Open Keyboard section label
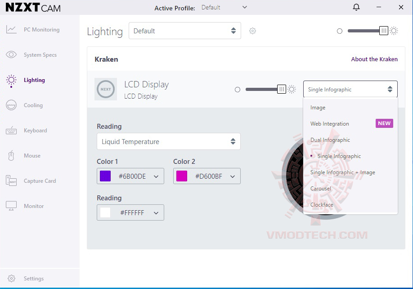The height and width of the screenshot is (289, 413). click(35, 131)
